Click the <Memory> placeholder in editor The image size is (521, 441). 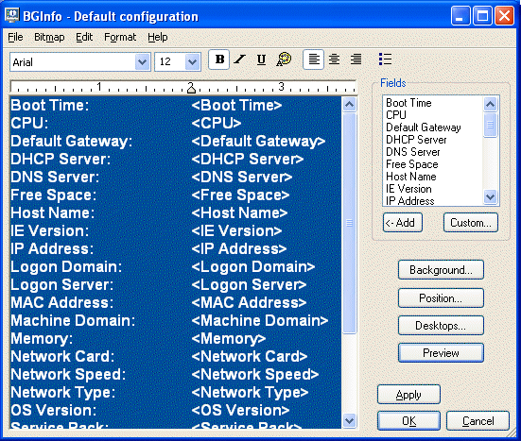(x=229, y=339)
